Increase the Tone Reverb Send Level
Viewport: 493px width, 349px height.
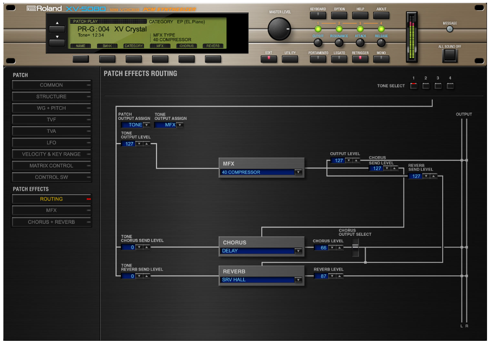click(x=146, y=276)
